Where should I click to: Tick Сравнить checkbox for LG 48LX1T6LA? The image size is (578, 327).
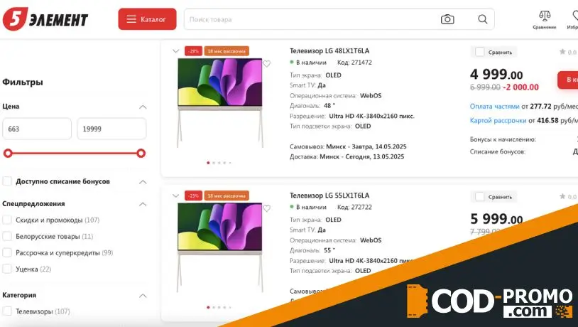pos(479,52)
